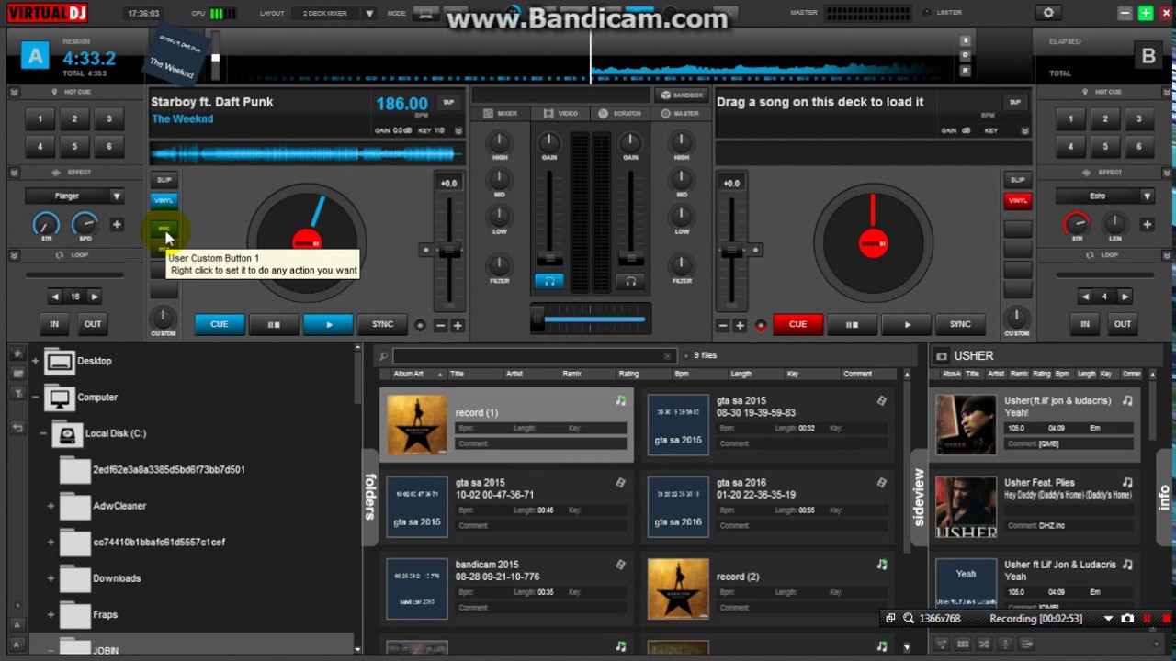
Task: Halve deck A loop length with left arrow
Action: coord(55,297)
